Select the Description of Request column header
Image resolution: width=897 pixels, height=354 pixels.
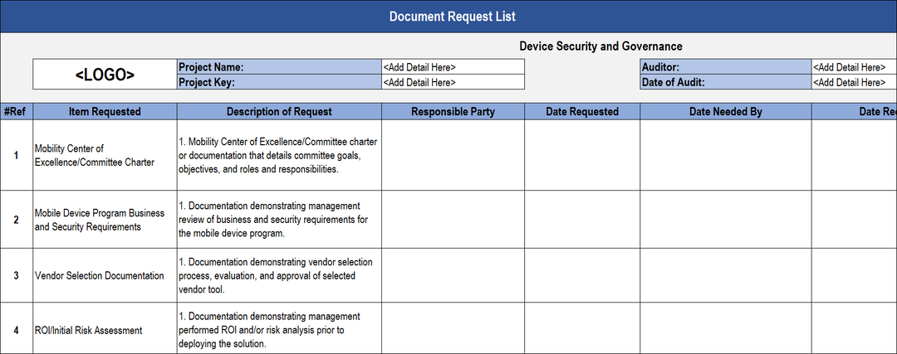coord(279,112)
